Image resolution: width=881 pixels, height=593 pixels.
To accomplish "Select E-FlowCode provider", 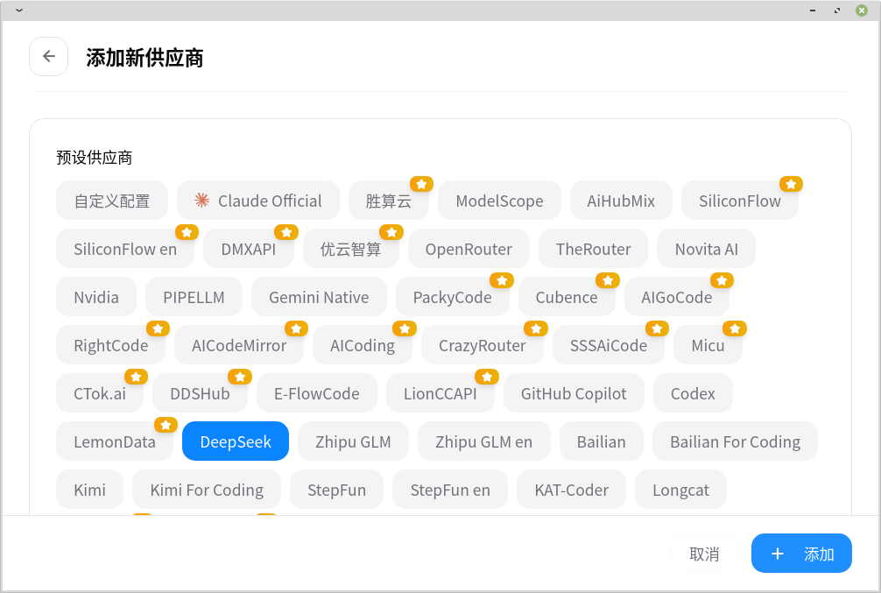I will pos(317,393).
